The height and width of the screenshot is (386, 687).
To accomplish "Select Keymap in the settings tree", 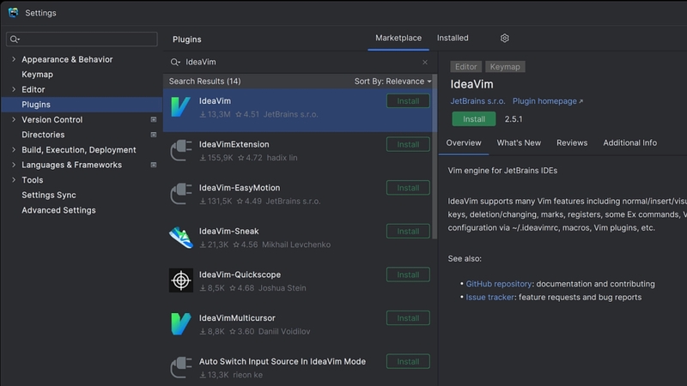I will [37, 75].
